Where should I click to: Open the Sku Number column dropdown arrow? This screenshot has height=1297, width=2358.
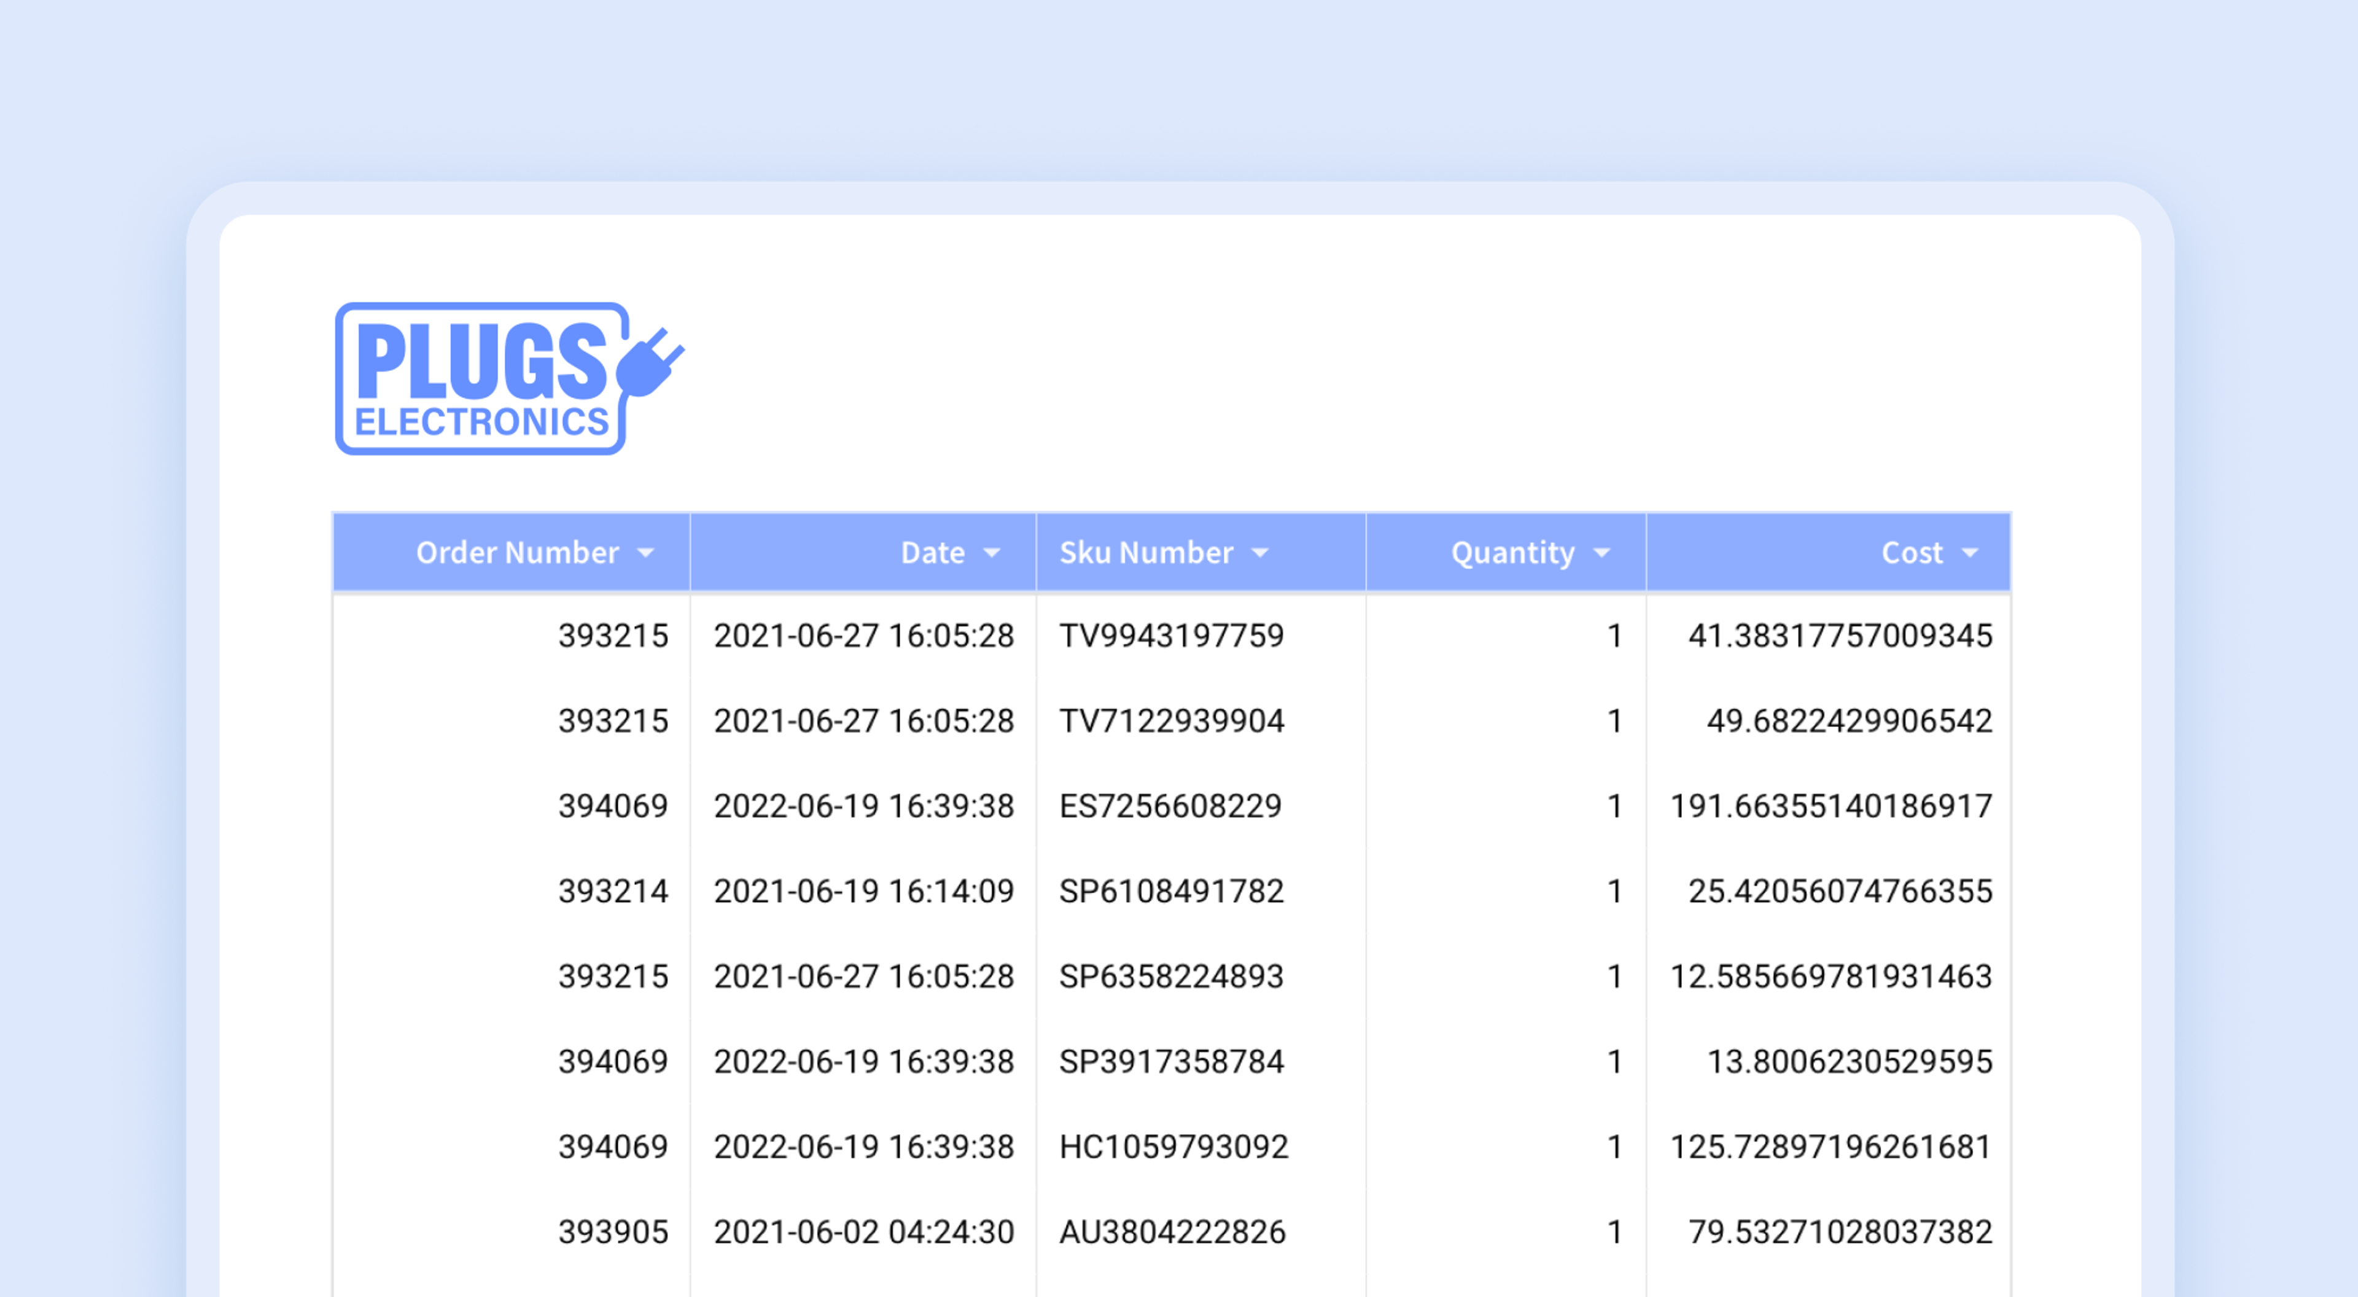point(1261,553)
